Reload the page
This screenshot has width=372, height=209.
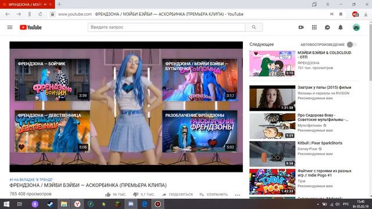40,14
